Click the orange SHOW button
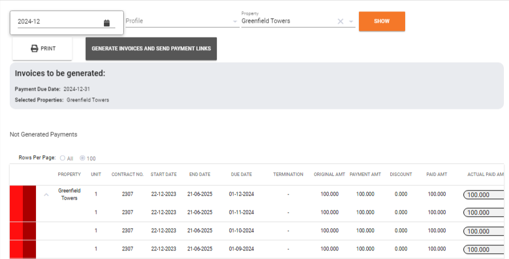This screenshot has width=509, height=259. [382, 22]
